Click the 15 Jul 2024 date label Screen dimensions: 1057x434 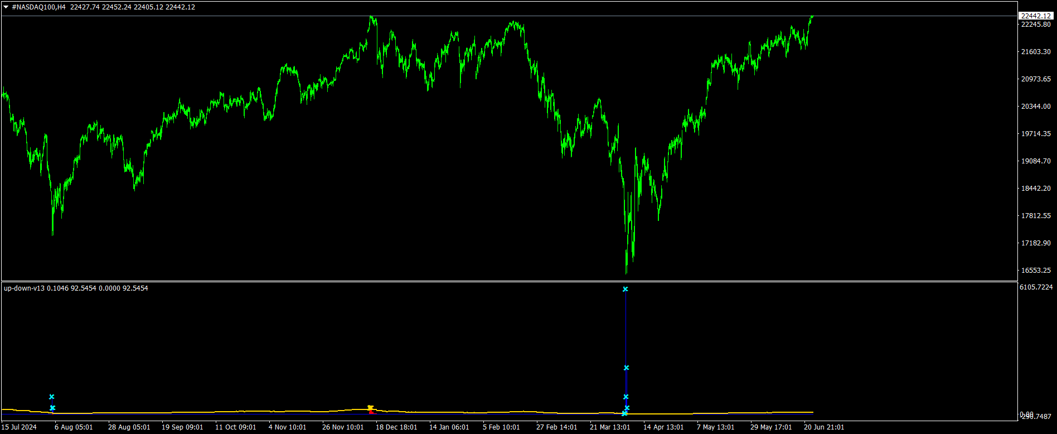coord(19,427)
